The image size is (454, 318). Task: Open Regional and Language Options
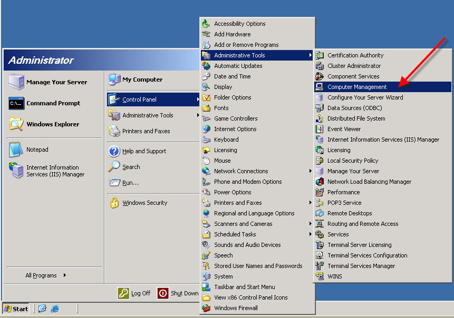pos(257,213)
